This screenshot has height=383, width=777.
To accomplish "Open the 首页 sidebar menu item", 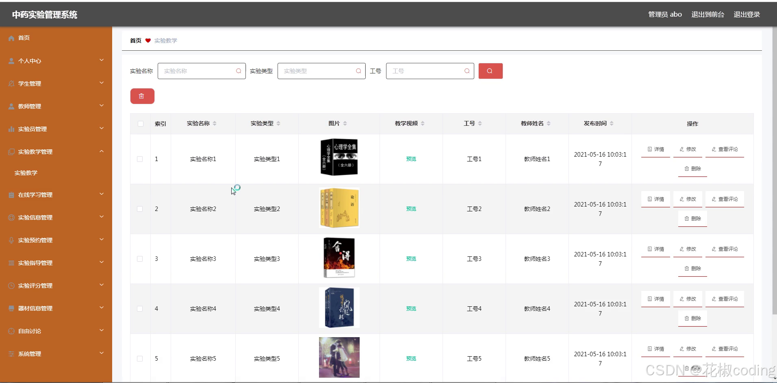I will click(56, 38).
